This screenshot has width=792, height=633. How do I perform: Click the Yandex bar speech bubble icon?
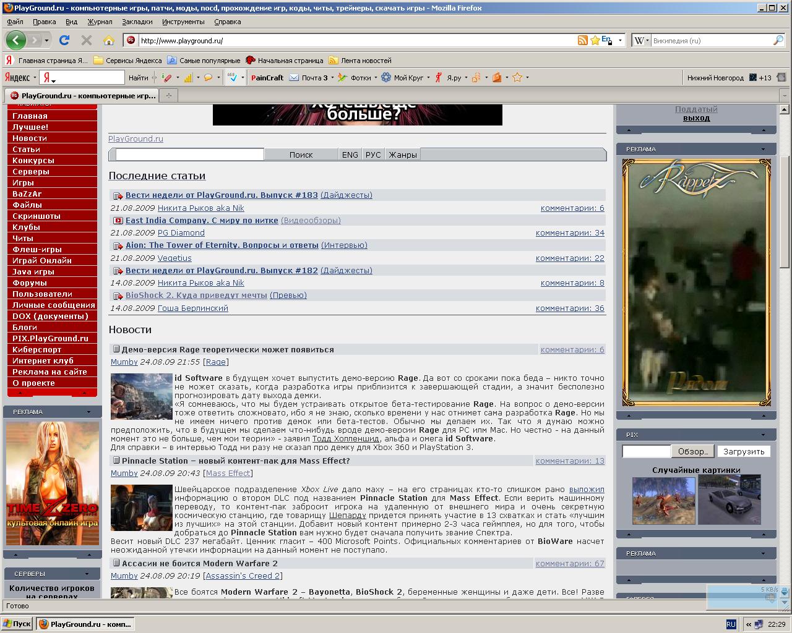(208, 77)
